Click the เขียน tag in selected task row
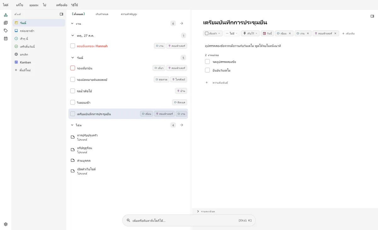 pos(146,114)
